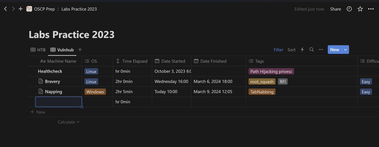This screenshot has width=379, height=147.
Task: Switch to the HTB tab
Action: click(38, 50)
